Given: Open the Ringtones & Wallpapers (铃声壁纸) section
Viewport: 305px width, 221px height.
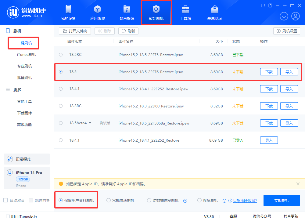Looking at the screenshot, I should coord(127,12).
